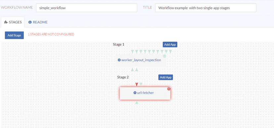Edit the Workflow Name input field
274x128 pixels.
click(x=86, y=8)
